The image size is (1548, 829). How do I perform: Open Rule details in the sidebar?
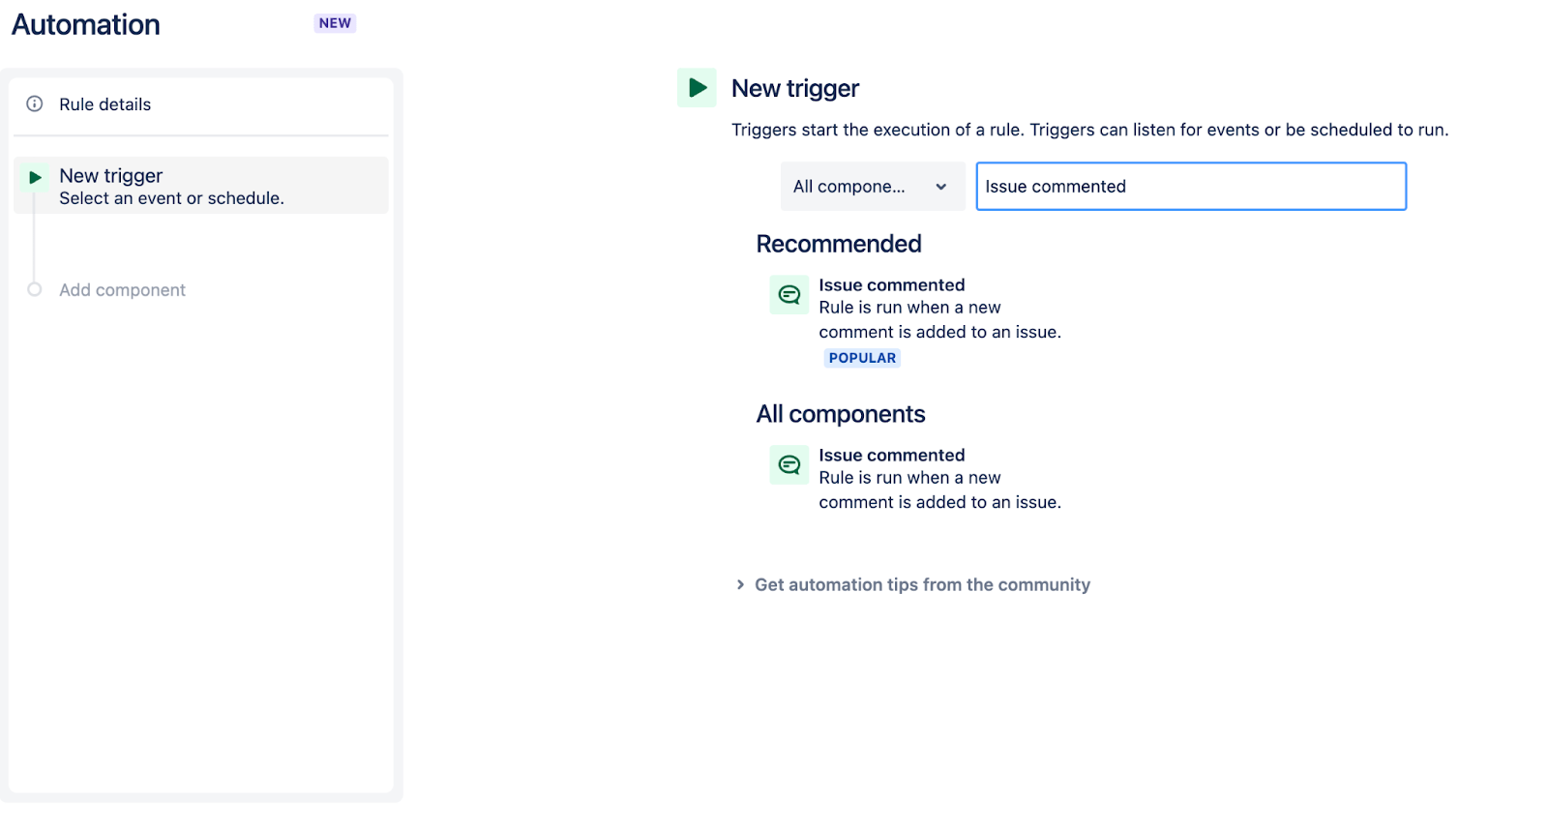coord(105,104)
